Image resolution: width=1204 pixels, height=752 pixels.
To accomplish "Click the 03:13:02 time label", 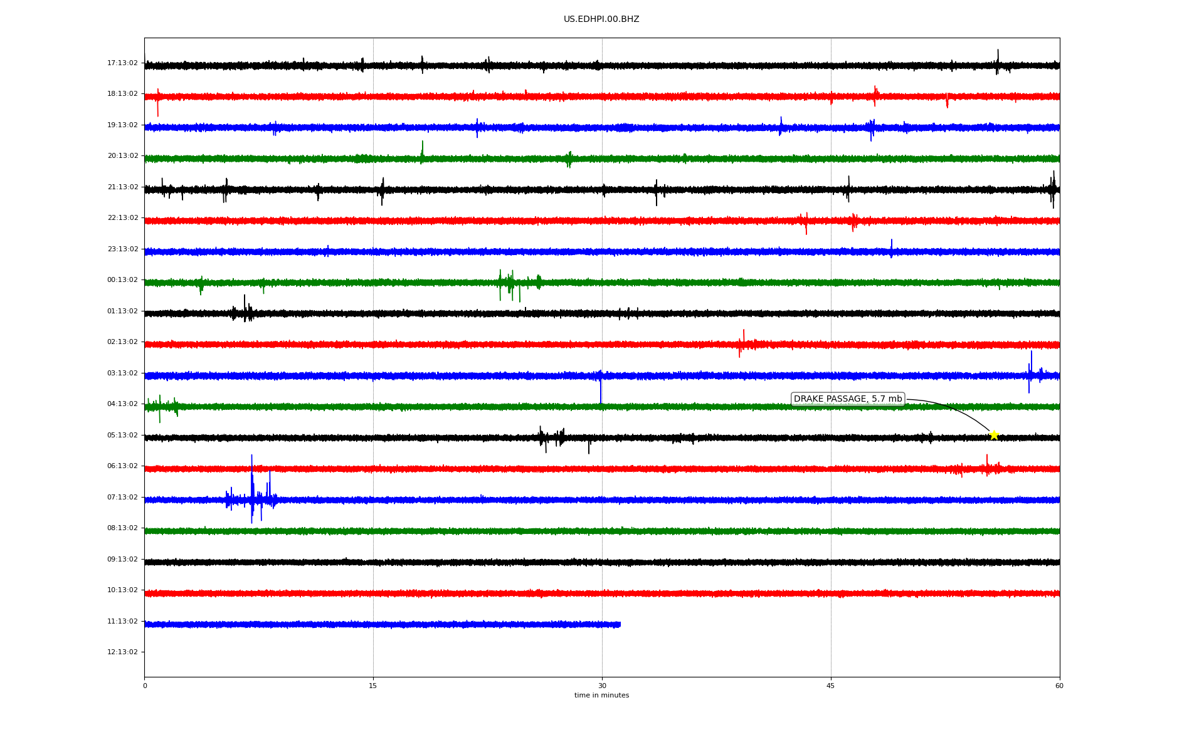I will coord(122,373).
